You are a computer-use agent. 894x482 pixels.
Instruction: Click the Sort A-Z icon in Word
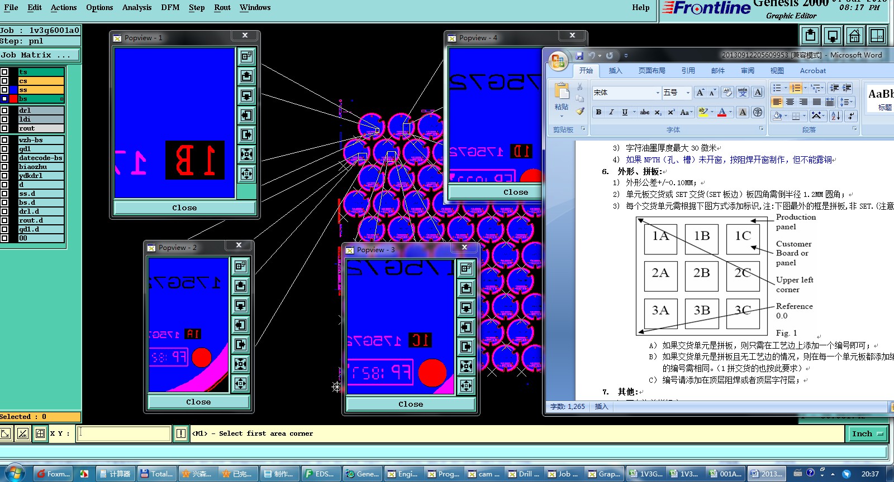[835, 115]
